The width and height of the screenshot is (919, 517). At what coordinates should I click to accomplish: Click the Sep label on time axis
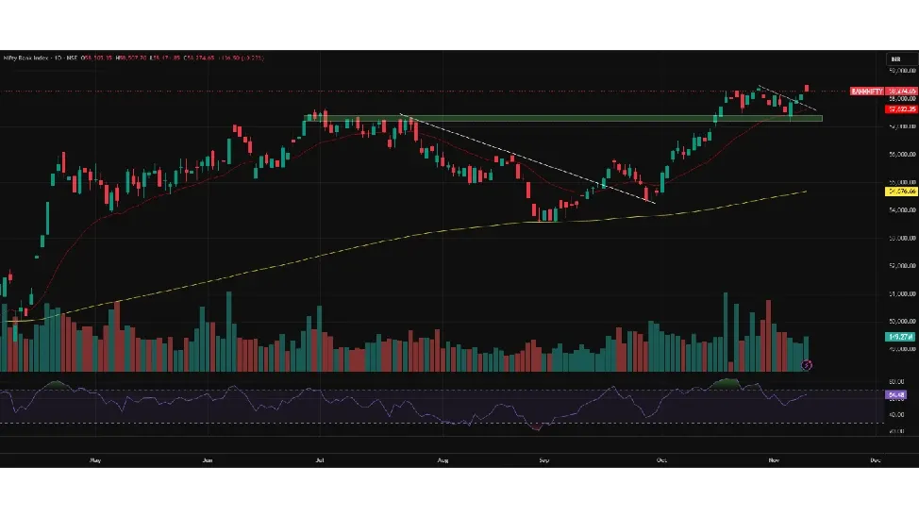tap(543, 460)
